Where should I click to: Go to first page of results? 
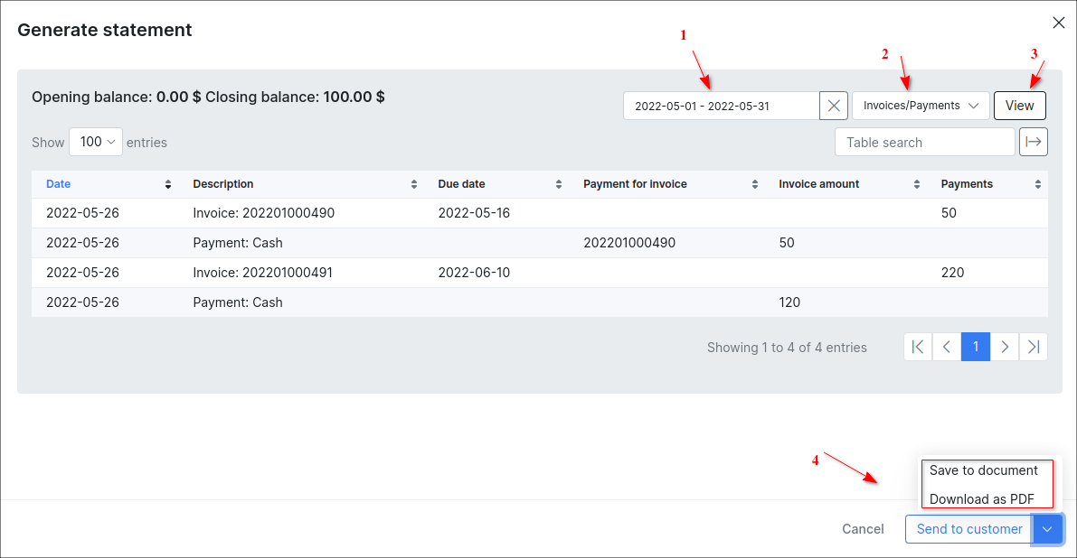pyautogui.click(x=918, y=347)
